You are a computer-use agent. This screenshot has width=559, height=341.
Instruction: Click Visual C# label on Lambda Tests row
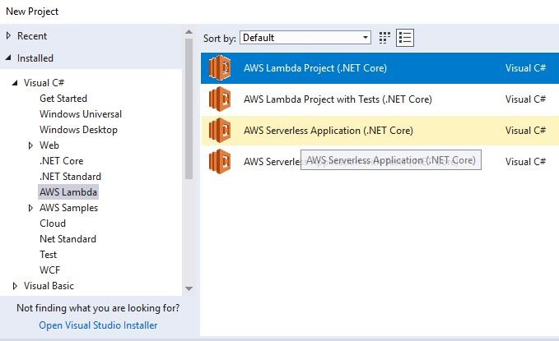(525, 99)
